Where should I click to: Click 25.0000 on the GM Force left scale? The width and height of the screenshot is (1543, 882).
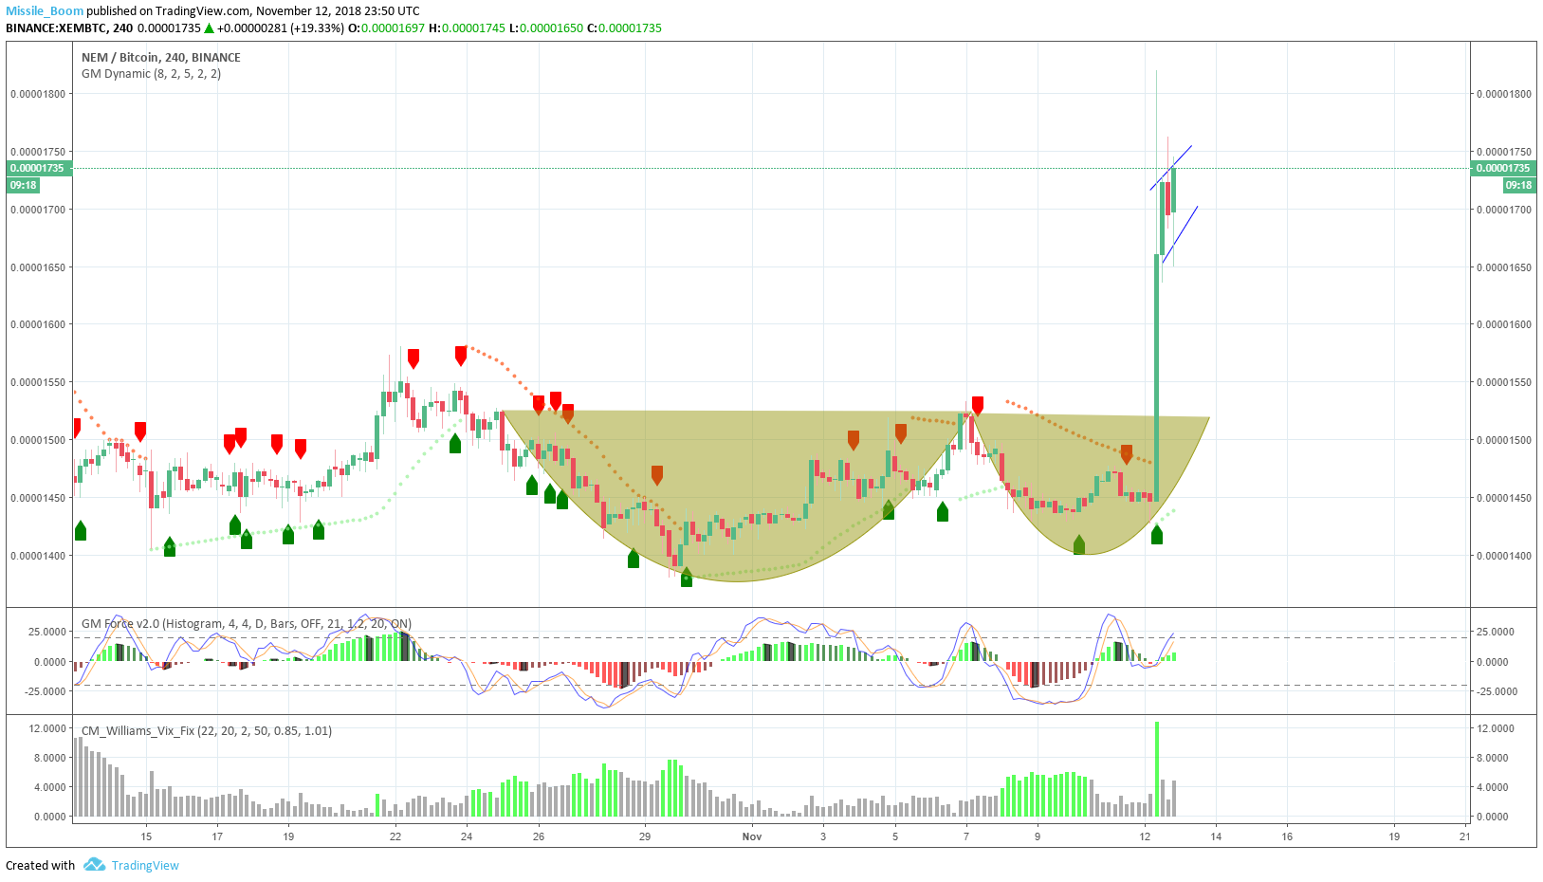point(47,633)
